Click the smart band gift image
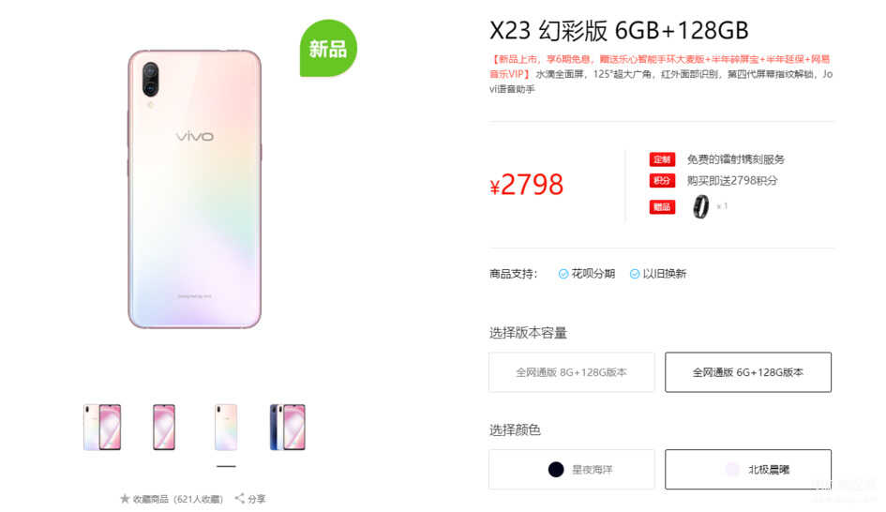 (x=700, y=206)
